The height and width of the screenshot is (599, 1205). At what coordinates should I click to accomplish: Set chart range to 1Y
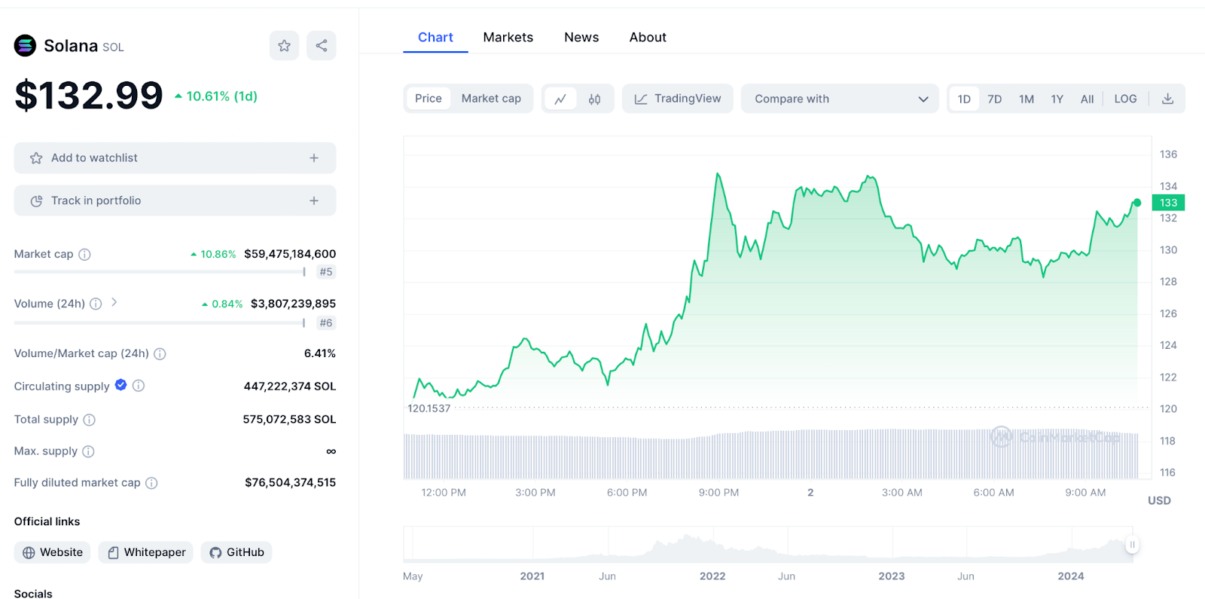click(x=1057, y=99)
